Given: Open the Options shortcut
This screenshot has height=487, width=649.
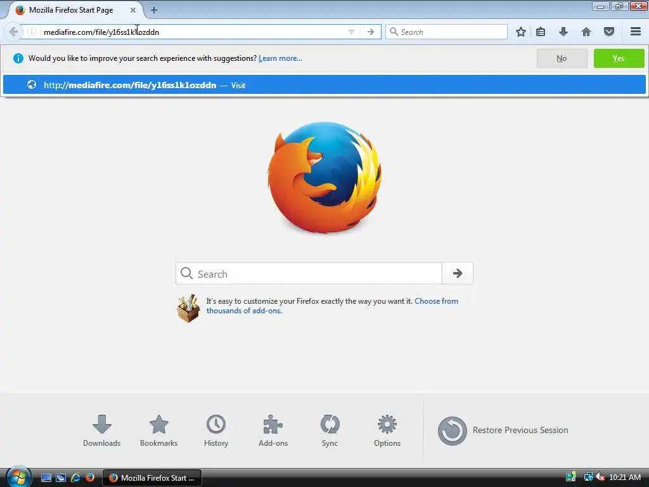Looking at the screenshot, I should click(387, 431).
